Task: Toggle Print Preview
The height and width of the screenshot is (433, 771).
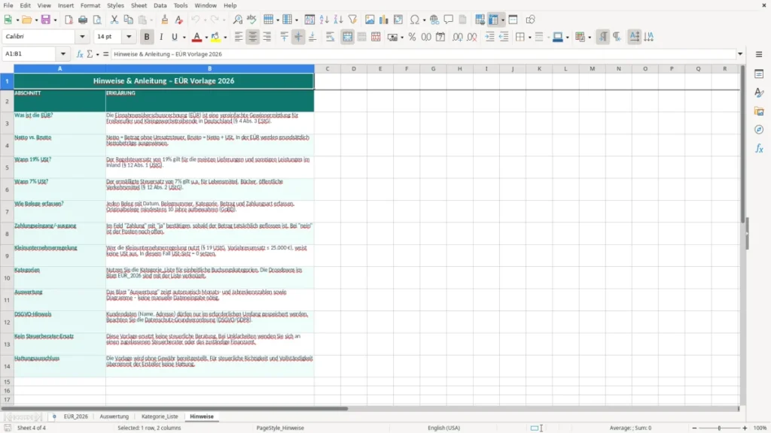Action: [97, 20]
